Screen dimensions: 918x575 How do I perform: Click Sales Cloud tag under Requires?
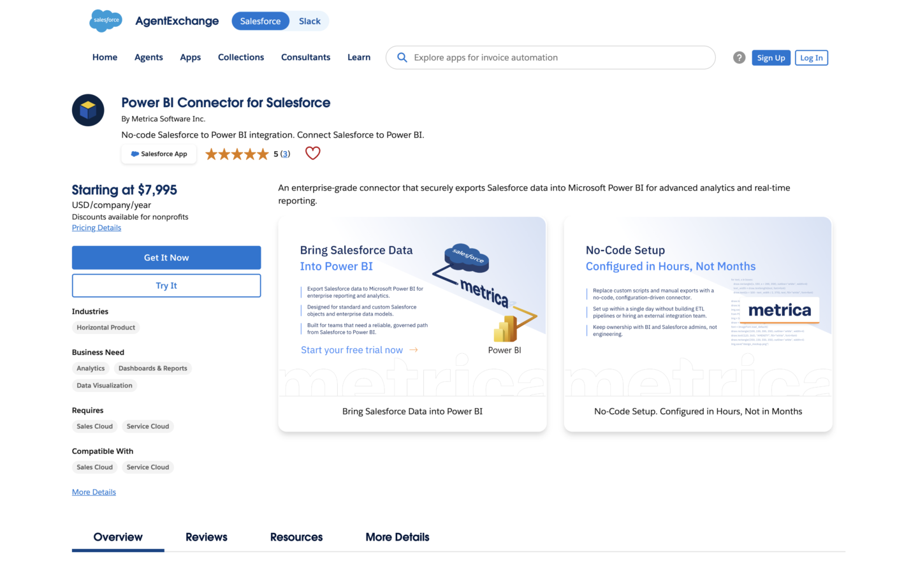(x=94, y=426)
